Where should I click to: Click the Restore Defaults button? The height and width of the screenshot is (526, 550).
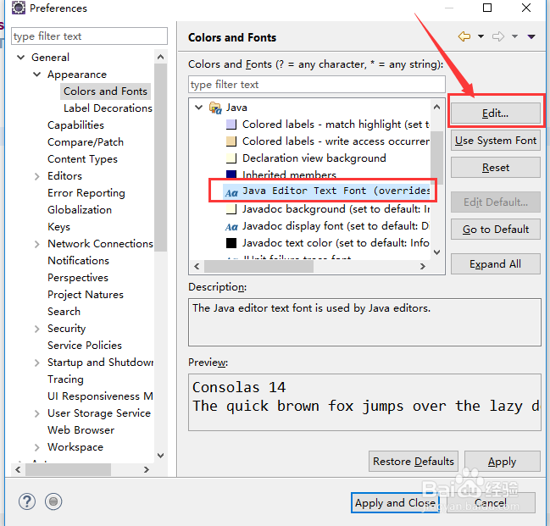[414, 461]
